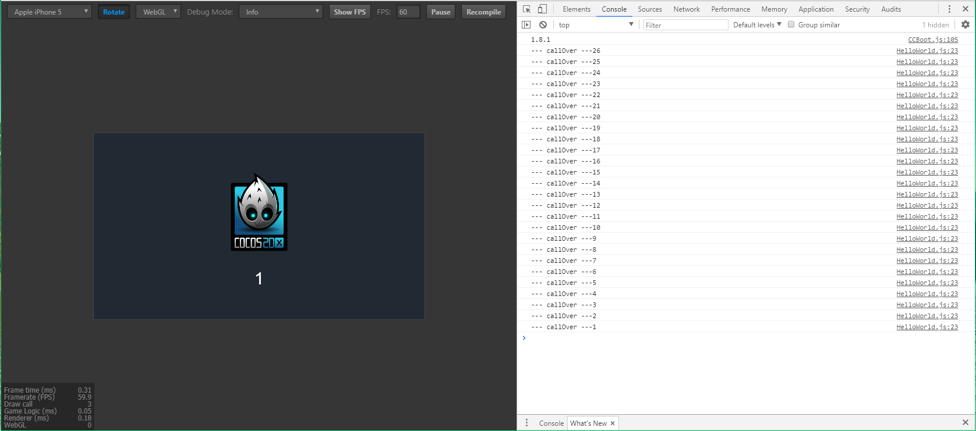Open the Performance tab
Image resolution: width=976 pixels, height=431 pixels.
731,9
